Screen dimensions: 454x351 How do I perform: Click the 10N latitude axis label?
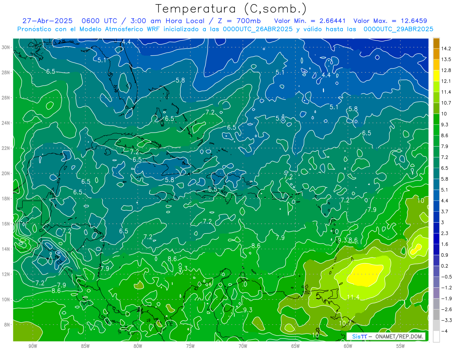[x=6, y=300]
